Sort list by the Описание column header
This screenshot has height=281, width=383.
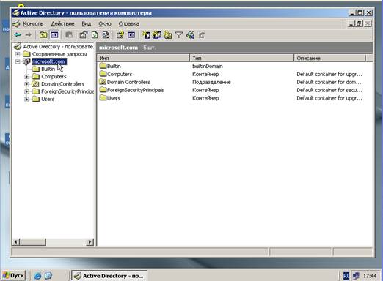click(329, 58)
